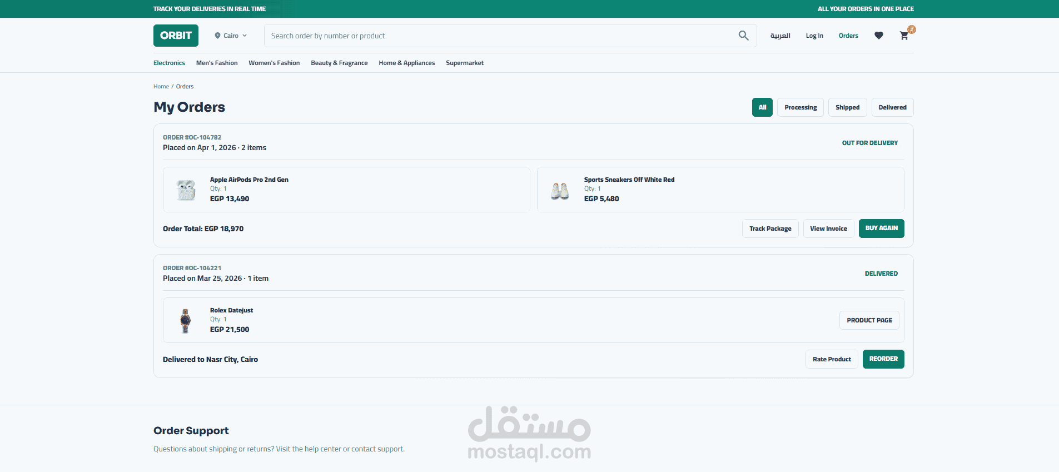Click the View Invoice button
This screenshot has width=1059, height=472.
[x=828, y=228]
